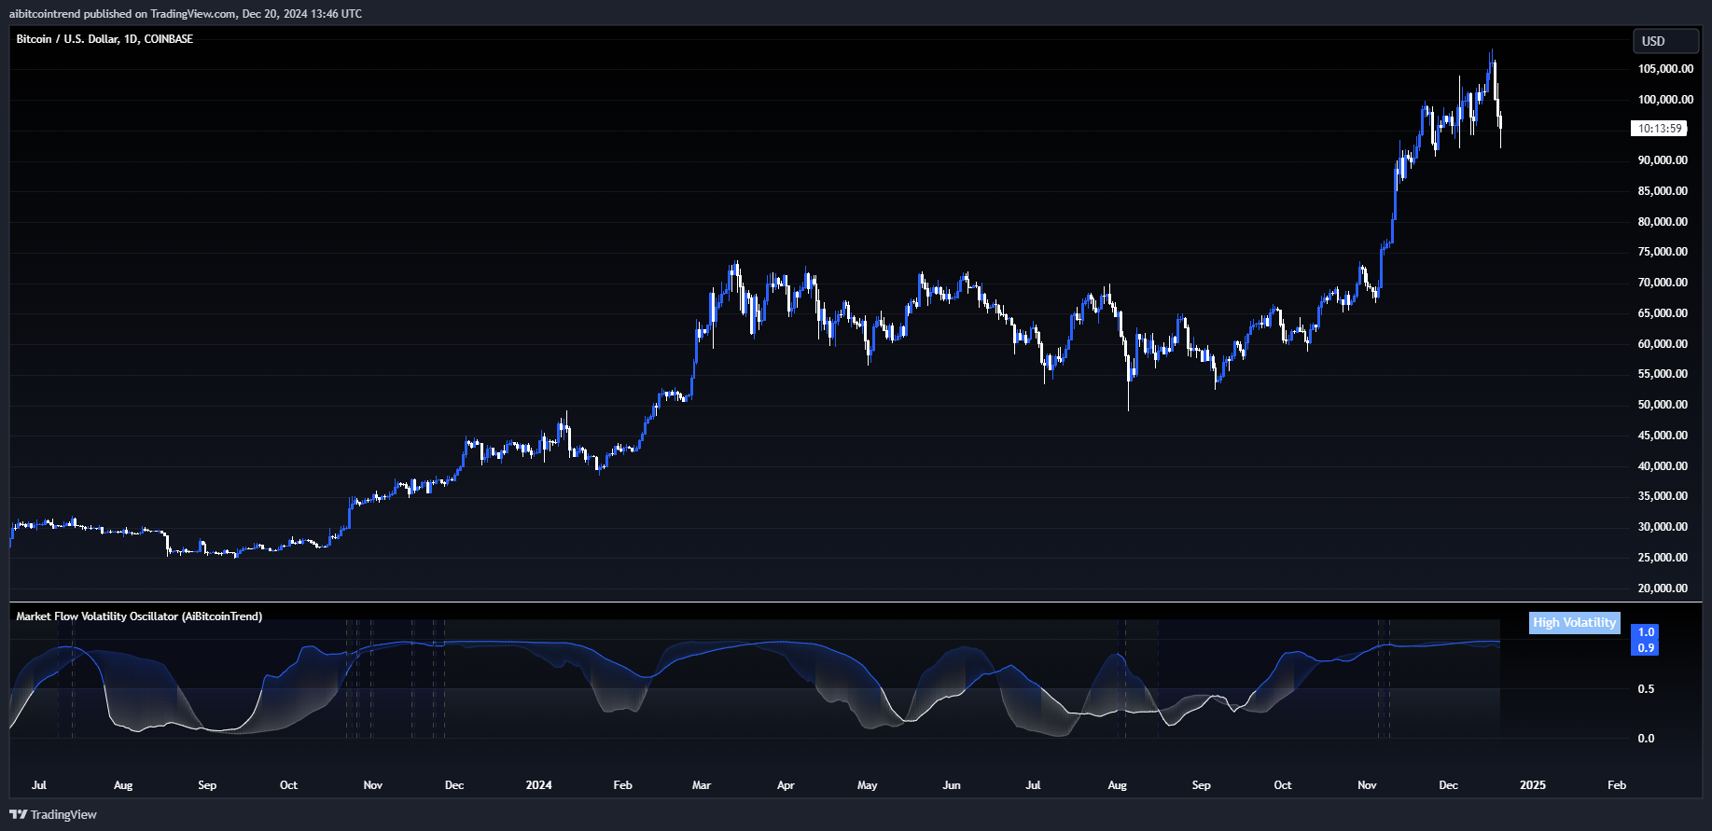1712x831 pixels.
Task: Click the 0.0 oscillator scale value
Action: click(1646, 739)
